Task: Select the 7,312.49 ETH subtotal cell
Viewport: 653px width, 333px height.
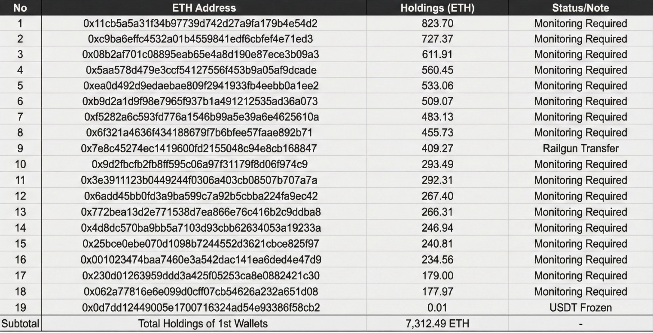Action: (x=437, y=324)
